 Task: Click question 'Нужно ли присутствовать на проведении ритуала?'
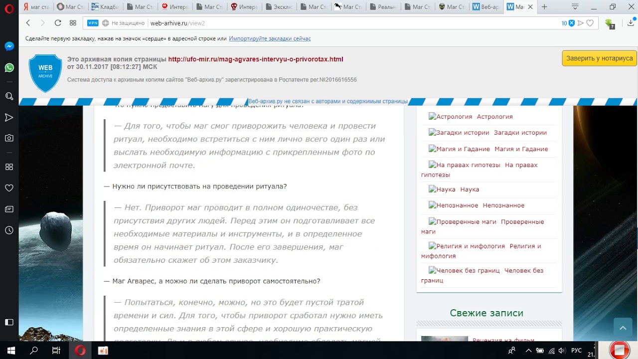pyautogui.click(x=199, y=186)
